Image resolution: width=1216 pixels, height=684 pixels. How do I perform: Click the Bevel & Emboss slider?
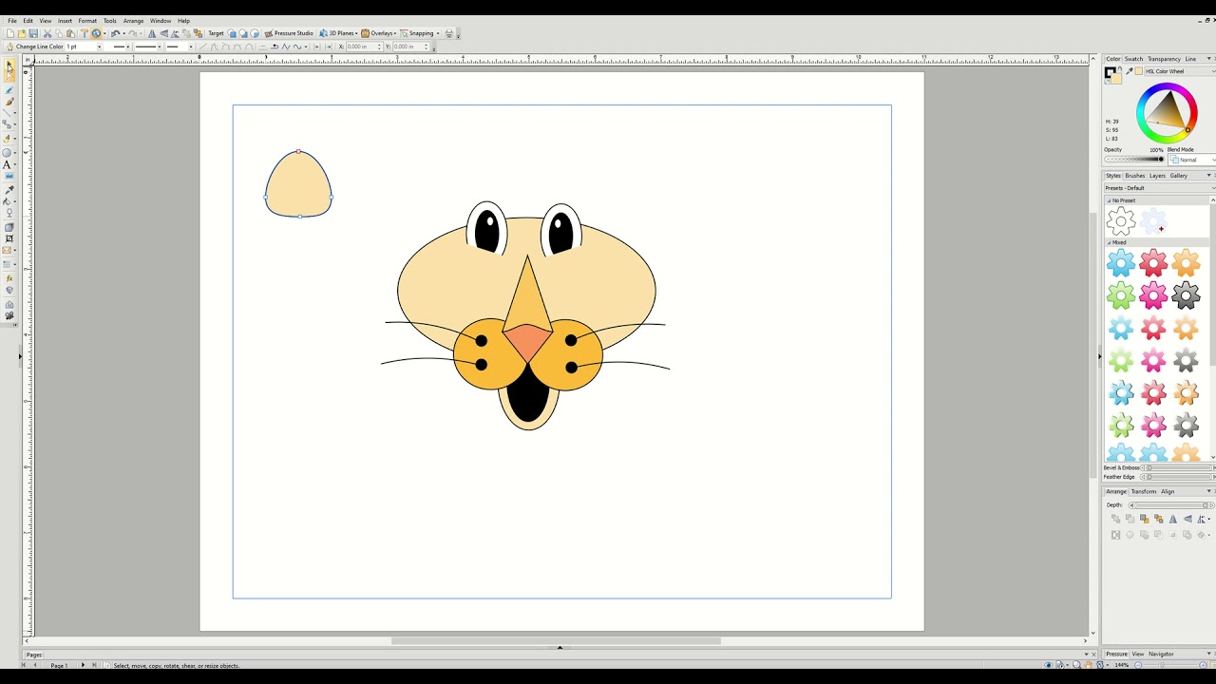[1178, 467]
